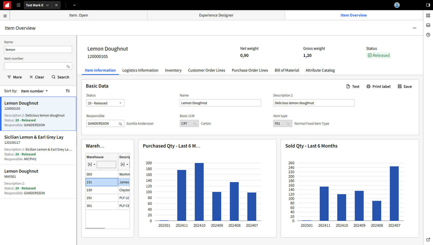Click the More filter button
The image size is (433, 245).
click(14, 77)
